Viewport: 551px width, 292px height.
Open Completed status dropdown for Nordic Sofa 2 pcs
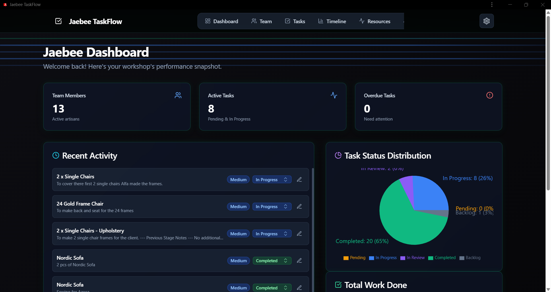click(x=272, y=261)
